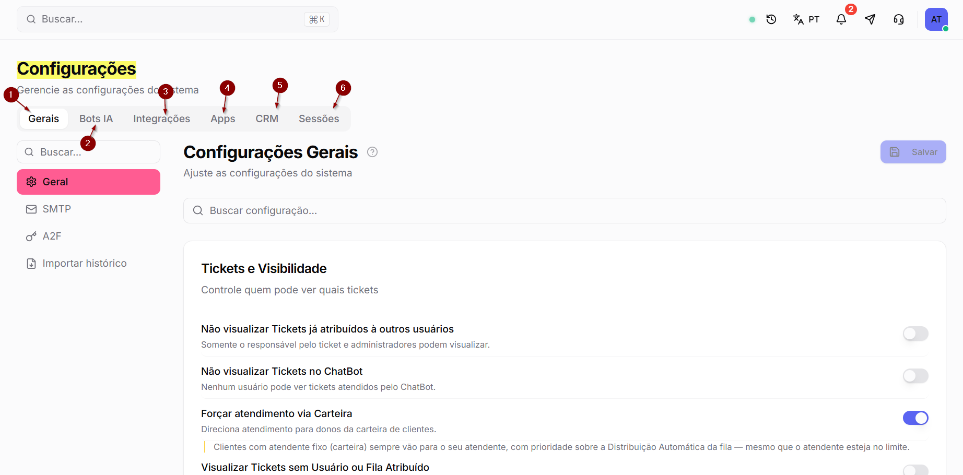Screen dimensions: 963x475
Task: Open Importar histórico in sidebar
Action: coord(88,263)
